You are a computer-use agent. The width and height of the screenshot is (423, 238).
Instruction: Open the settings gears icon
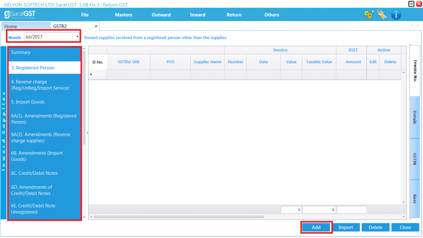(368, 14)
